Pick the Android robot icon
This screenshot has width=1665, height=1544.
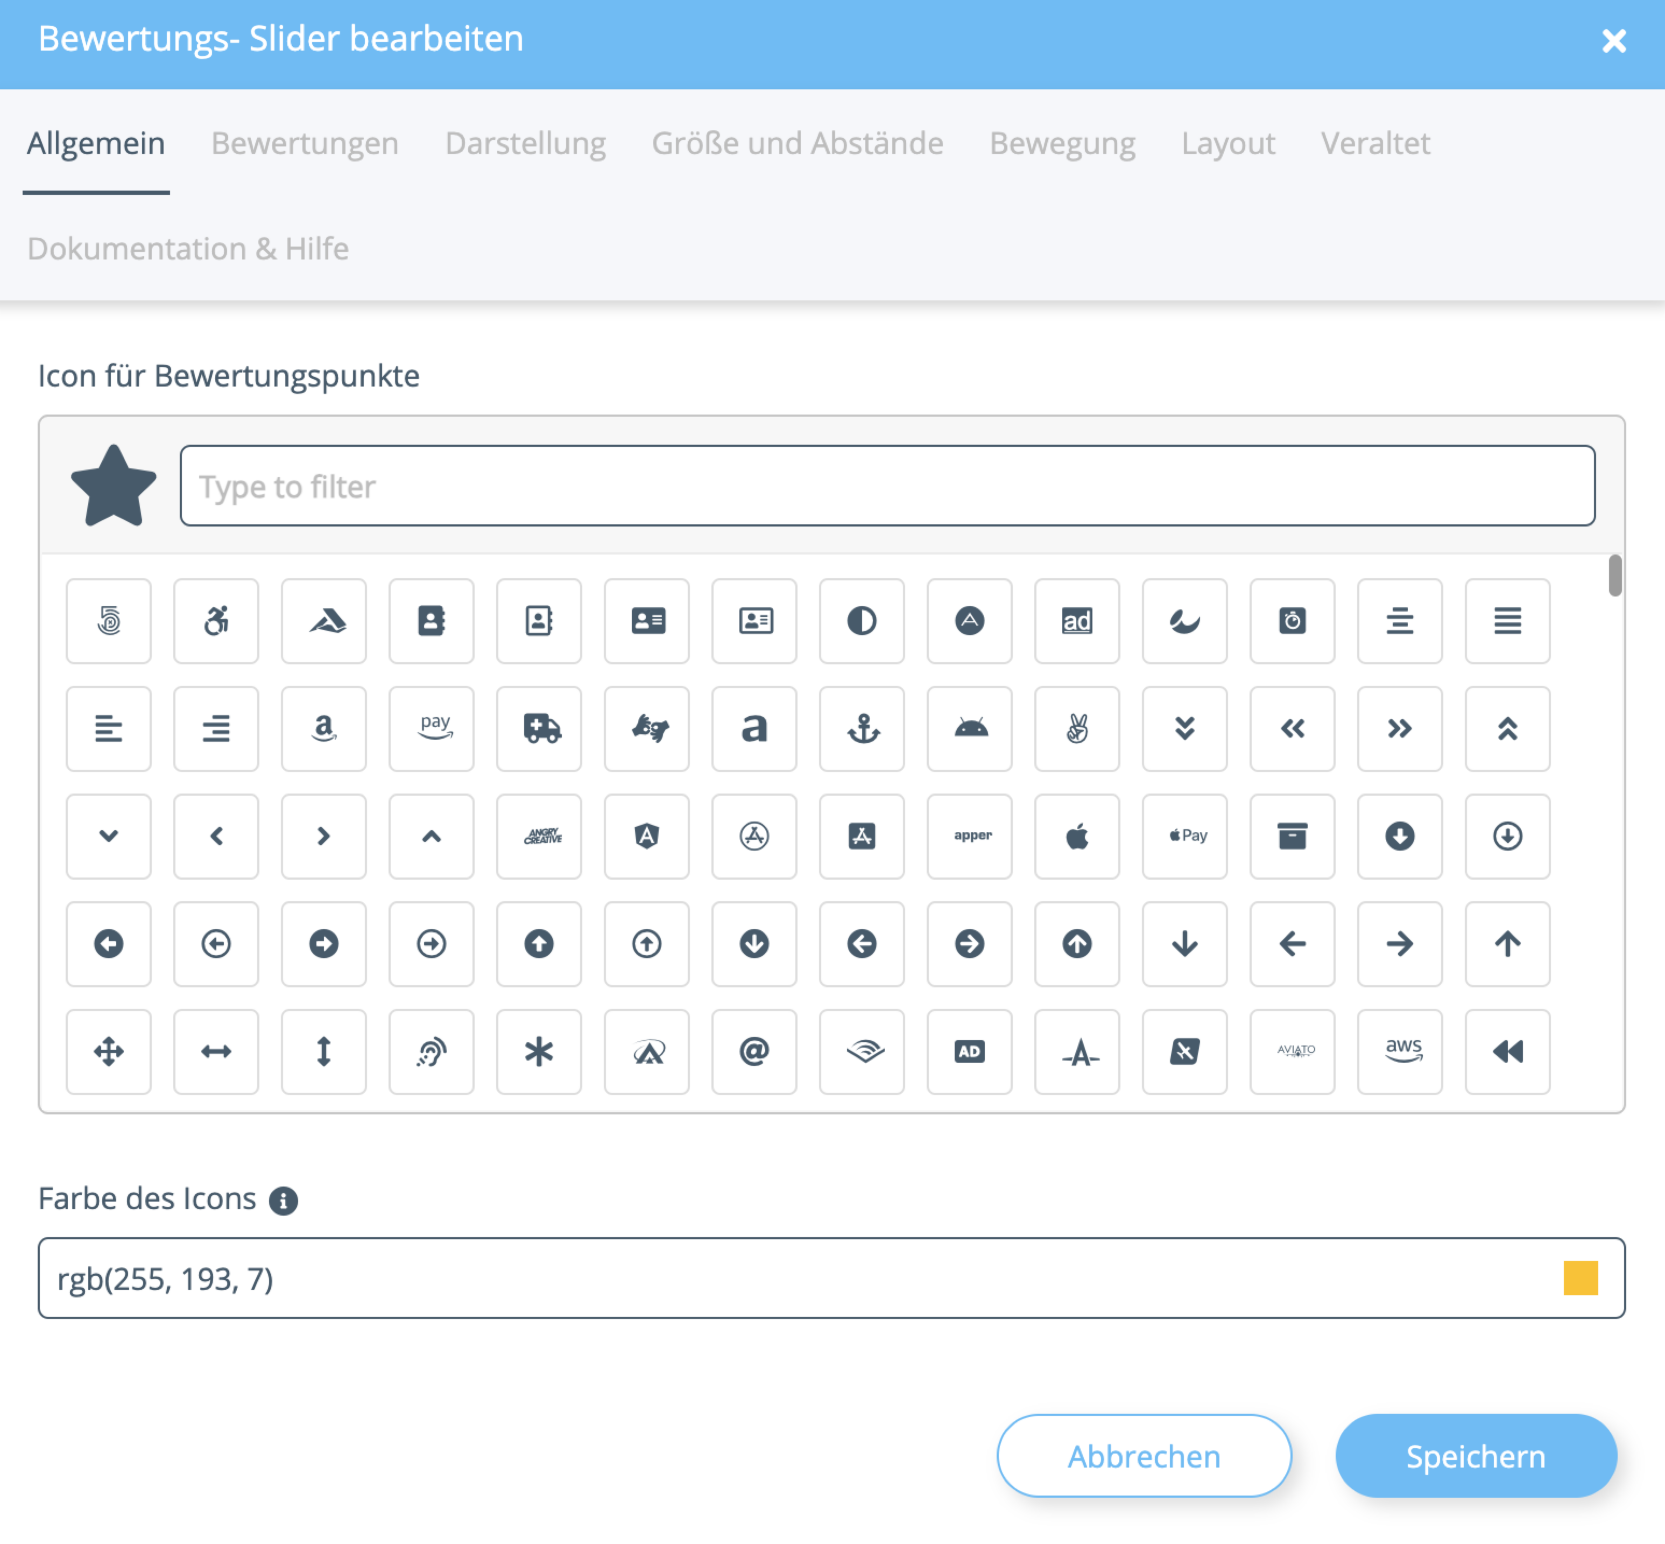[x=969, y=728]
